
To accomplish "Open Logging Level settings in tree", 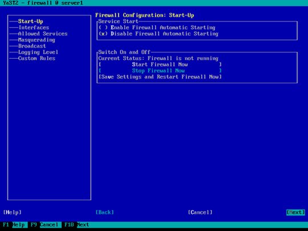I will (x=38, y=52).
